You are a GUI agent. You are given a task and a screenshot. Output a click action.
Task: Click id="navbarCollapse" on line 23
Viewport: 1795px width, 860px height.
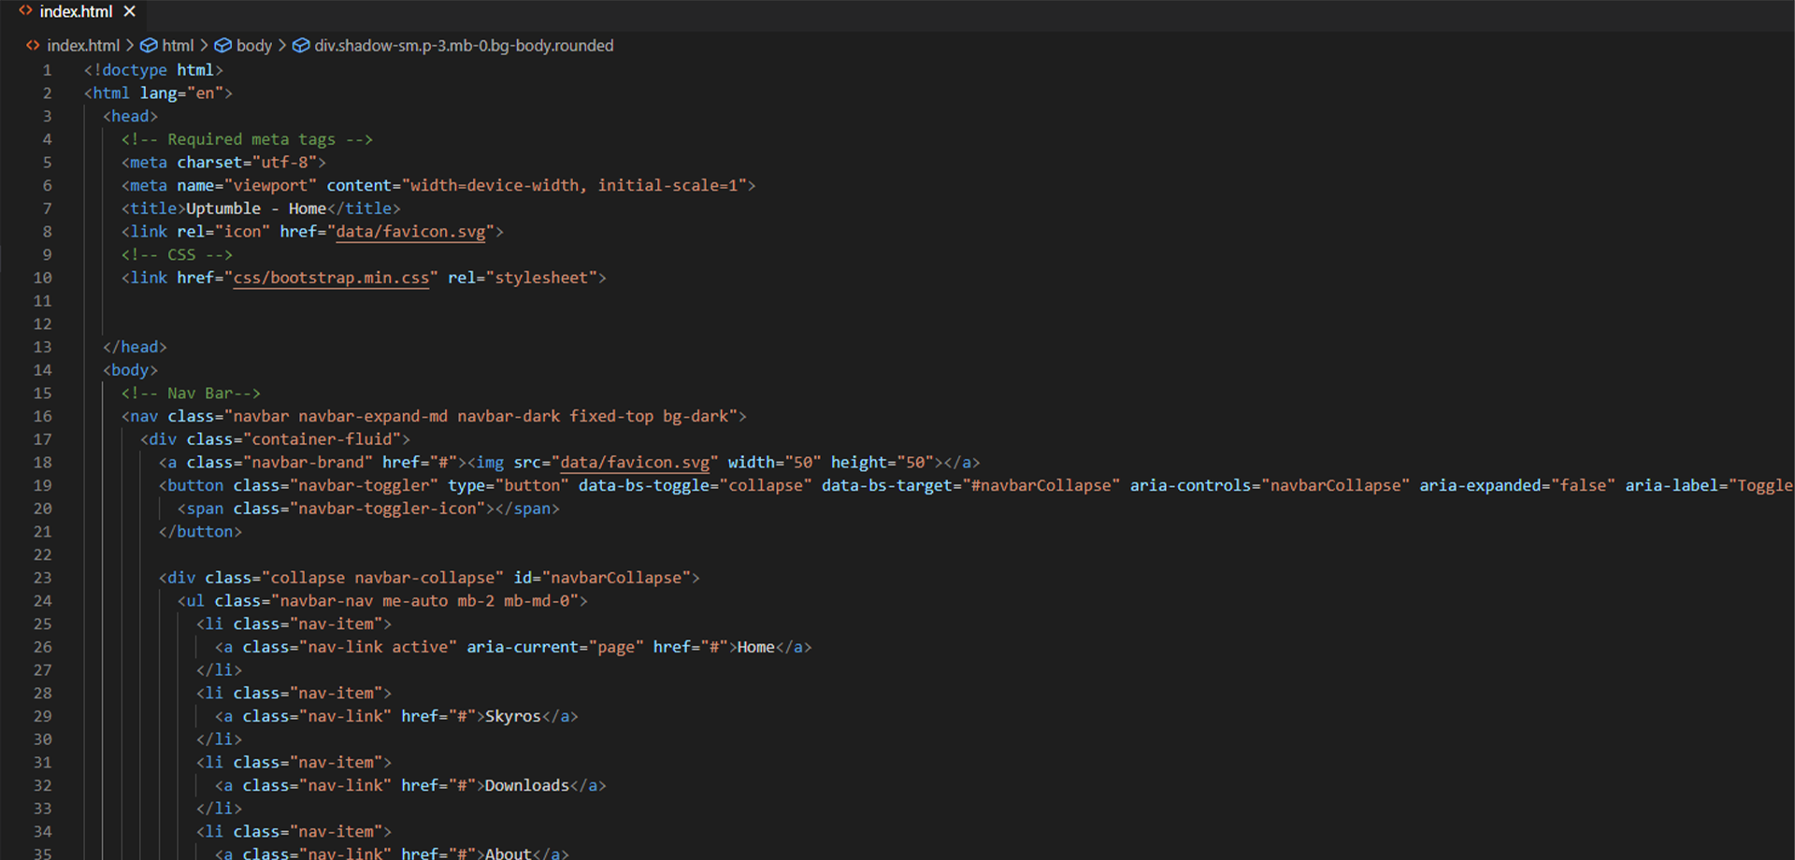[x=602, y=578]
